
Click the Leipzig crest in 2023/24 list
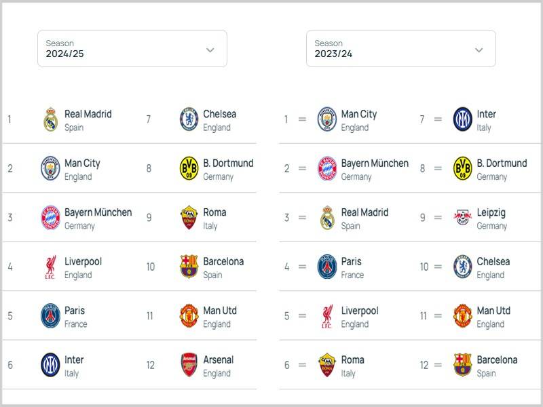pos(462,218)
